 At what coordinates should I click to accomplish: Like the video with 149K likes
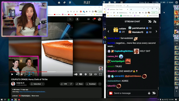coord(64,84)
